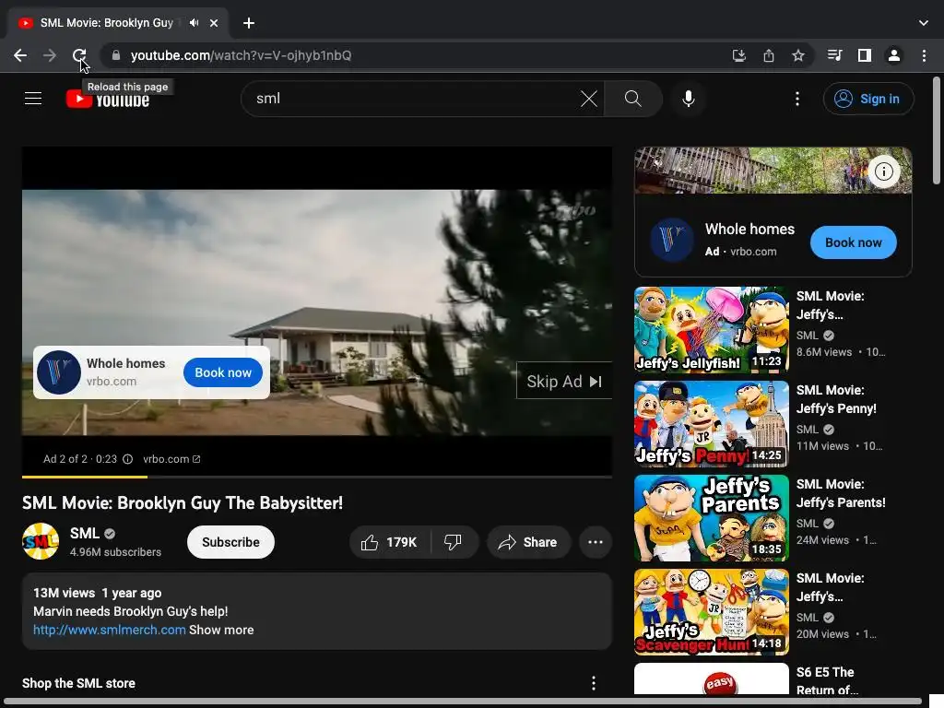Subscribe to the SML channel

pos(230,542)
